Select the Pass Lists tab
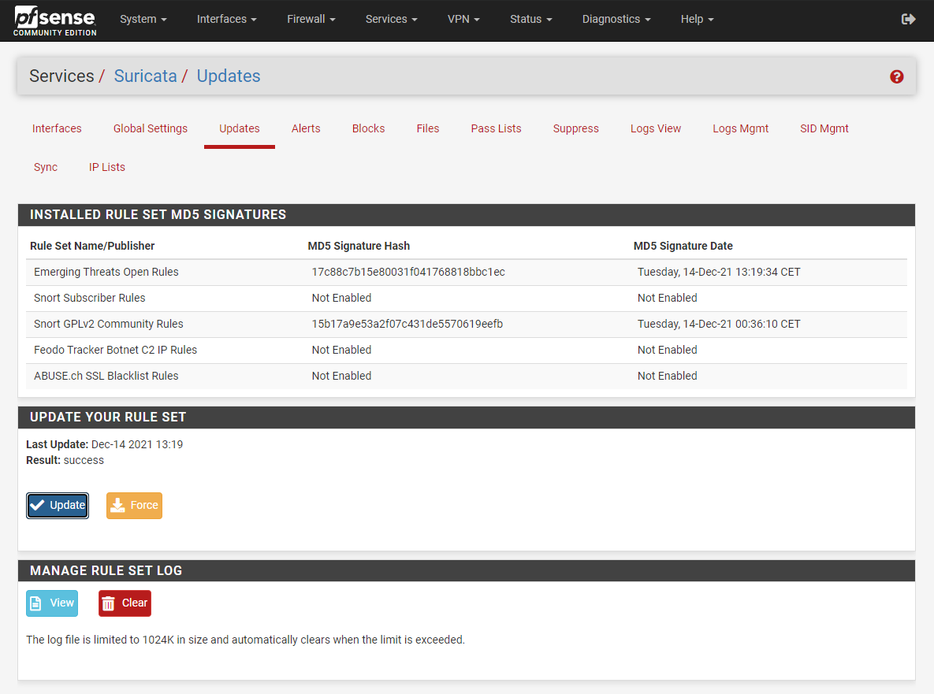This screenshot has width=934, height=694. (496, 128)
